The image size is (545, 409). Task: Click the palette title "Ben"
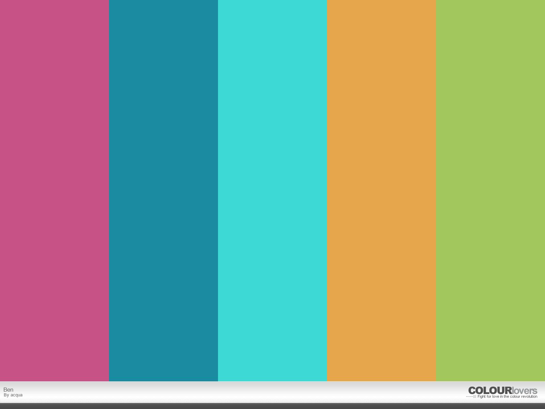9,390
